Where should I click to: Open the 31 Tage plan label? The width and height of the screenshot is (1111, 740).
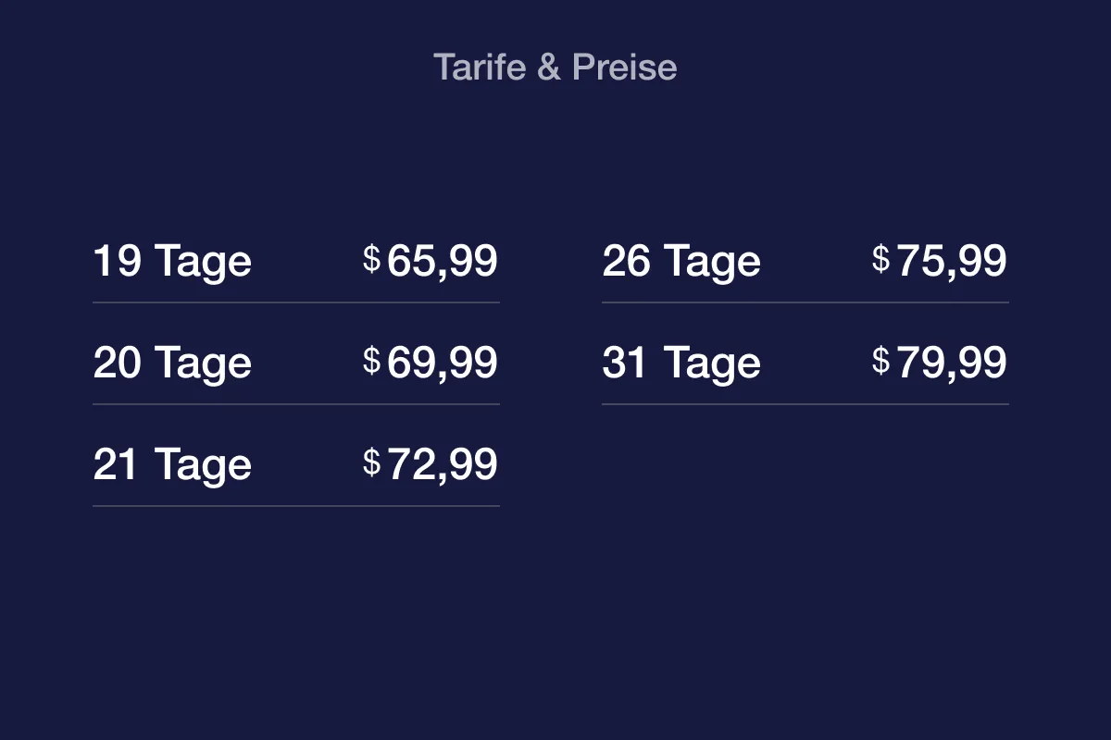(x=681, y=363)
